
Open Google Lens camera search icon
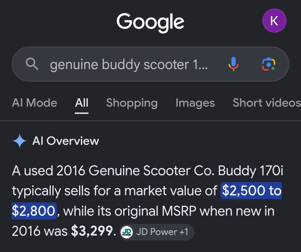tap(269, 64)
